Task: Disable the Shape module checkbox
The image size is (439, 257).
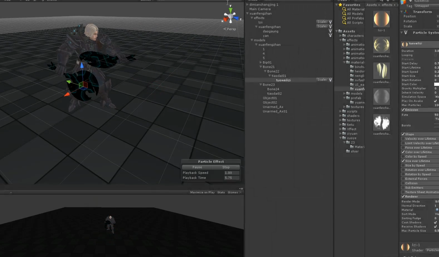Action: (403, 134)
